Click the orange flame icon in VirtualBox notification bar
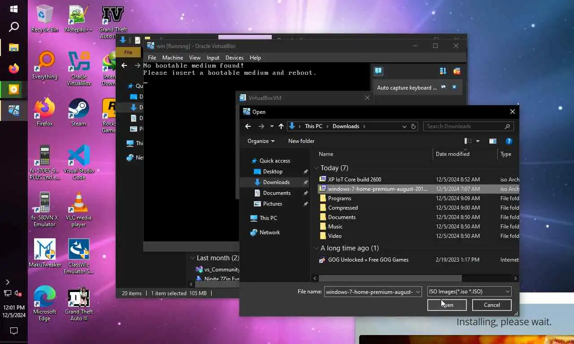Image resolution: width=574 pixels, height=344 pixels. click(x=457, y=71)
